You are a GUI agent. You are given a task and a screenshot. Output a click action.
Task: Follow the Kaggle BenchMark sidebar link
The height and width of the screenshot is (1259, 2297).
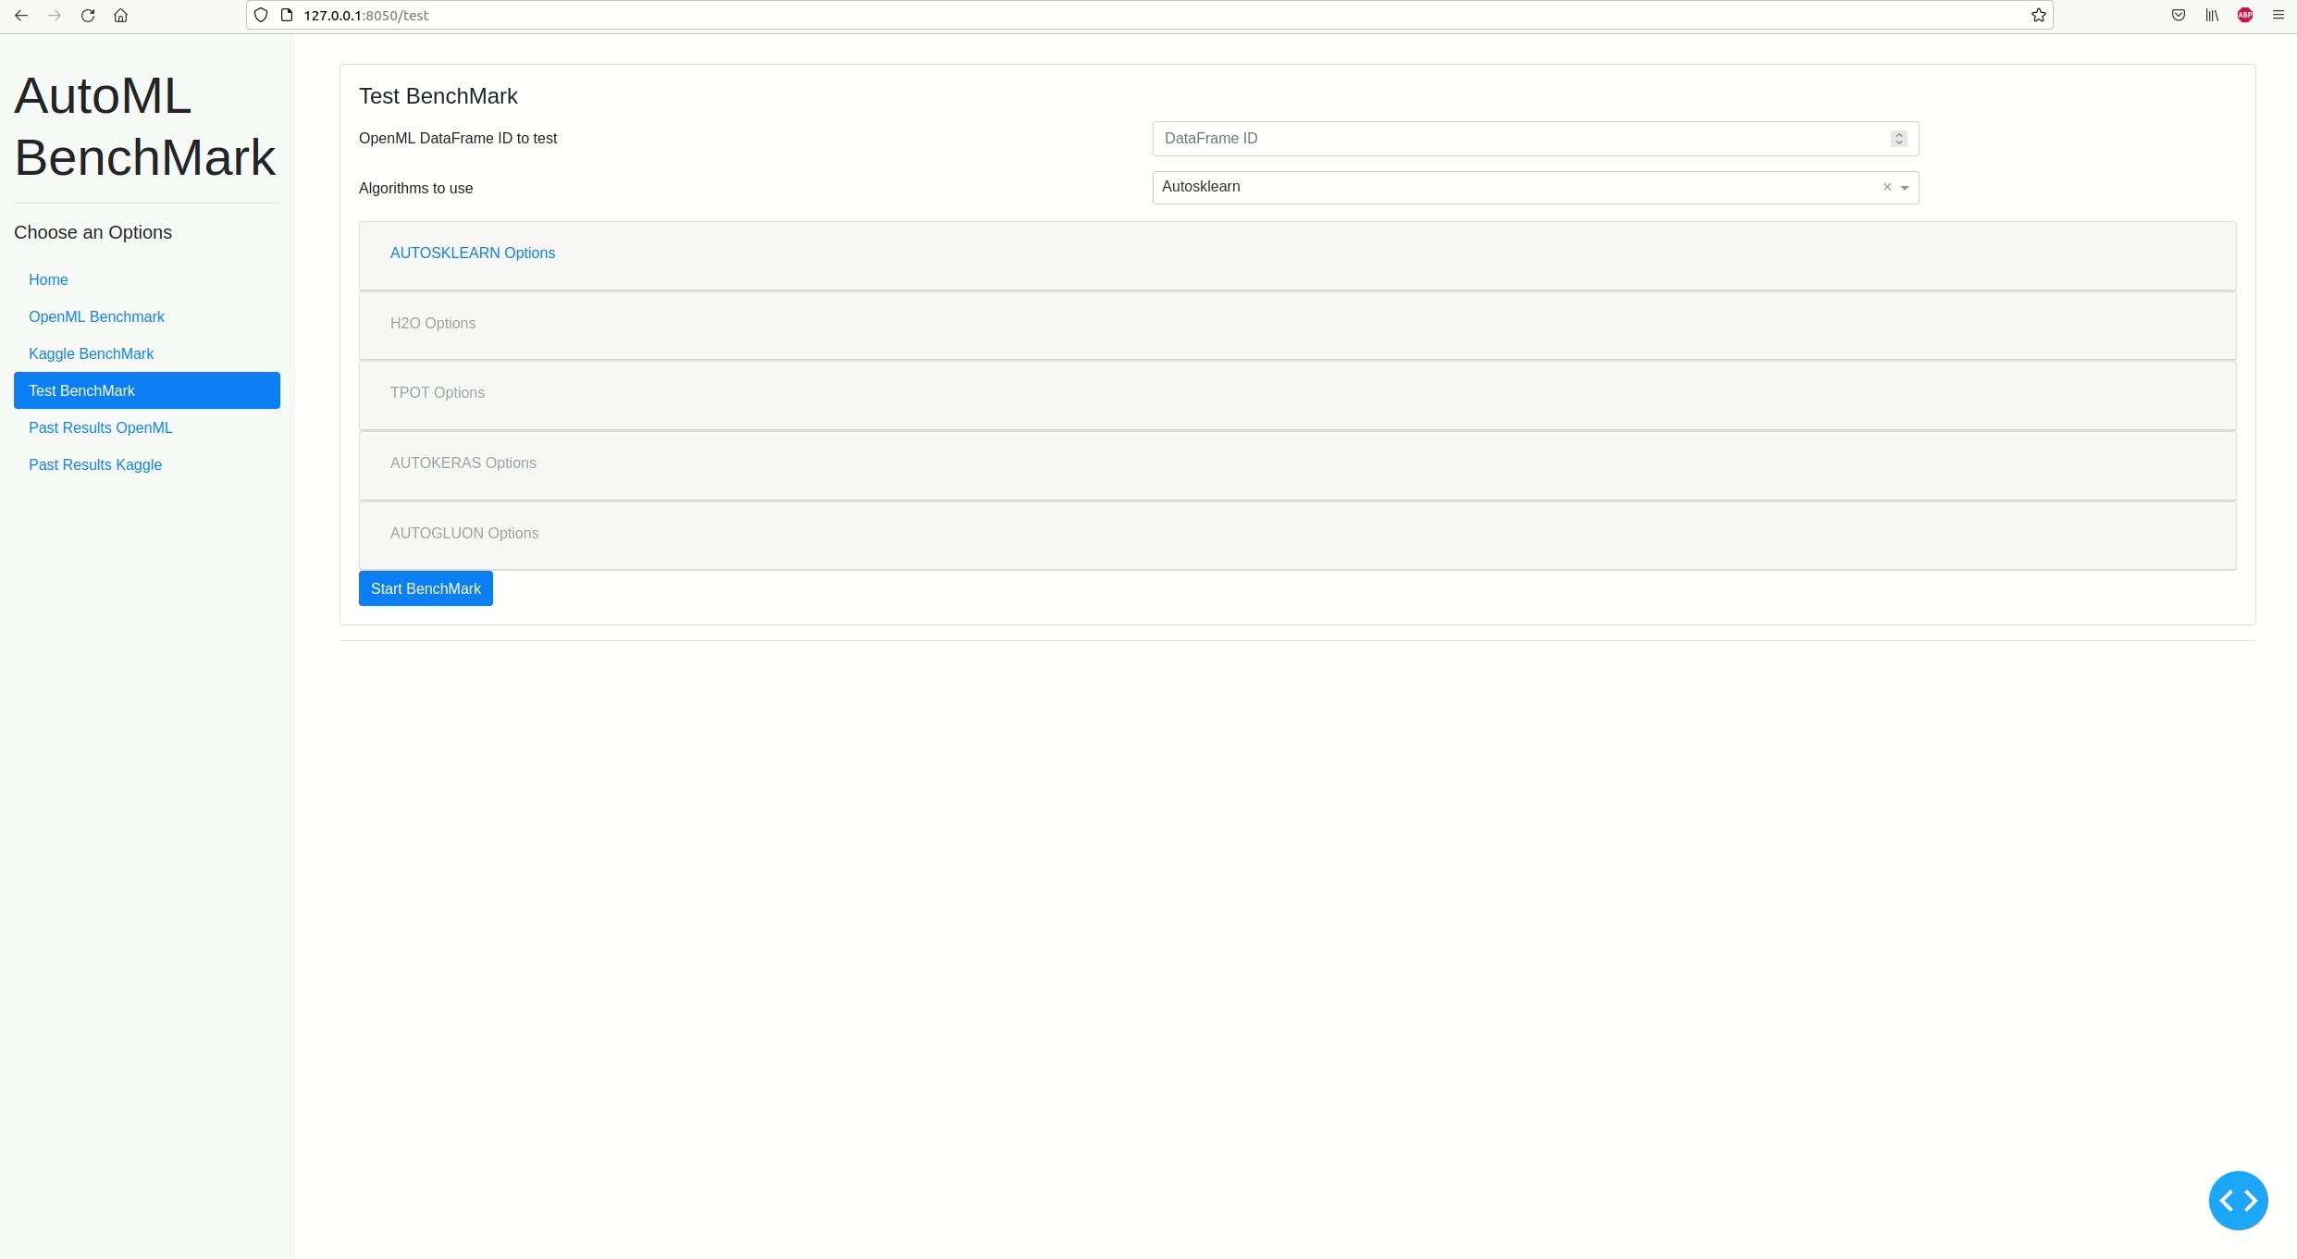(91, 353)
